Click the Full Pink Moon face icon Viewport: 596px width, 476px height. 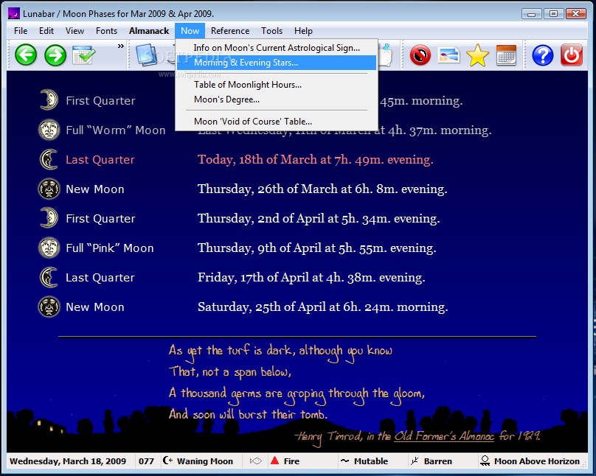tap(49, 248)
